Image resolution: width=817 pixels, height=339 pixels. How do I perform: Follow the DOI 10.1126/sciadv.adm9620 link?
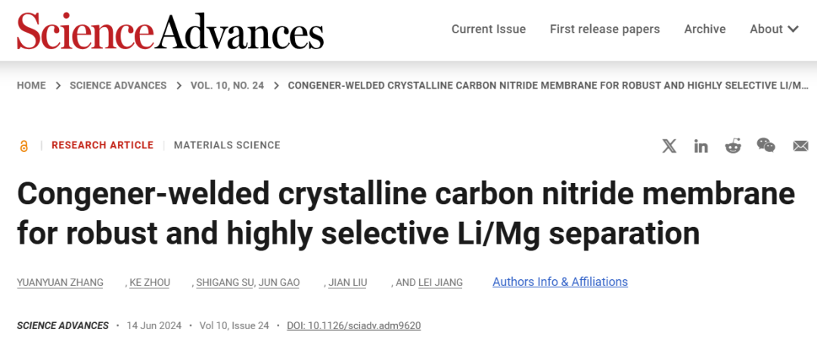(354, 326)
